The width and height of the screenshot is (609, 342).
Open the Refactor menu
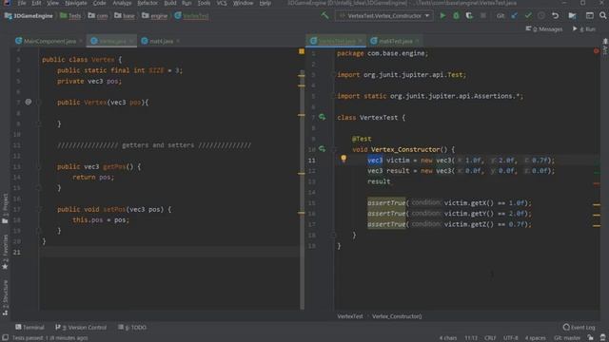click(x=147, y=3)
